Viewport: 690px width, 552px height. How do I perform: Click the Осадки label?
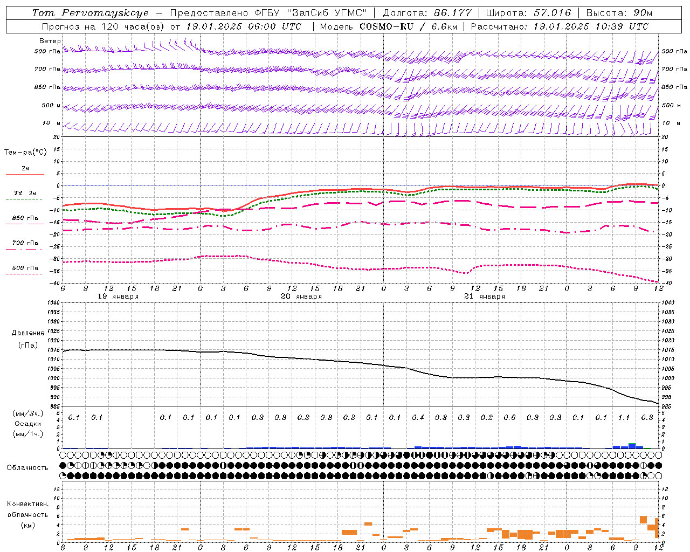[x=27, y=424]
